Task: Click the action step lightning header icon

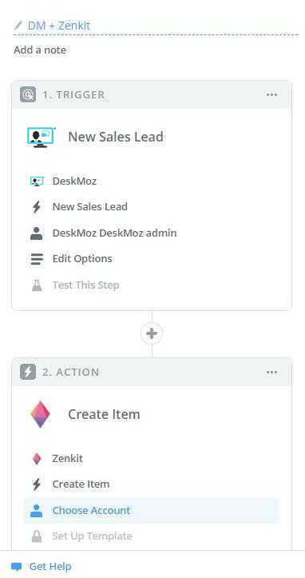Action: pos(28,372)
